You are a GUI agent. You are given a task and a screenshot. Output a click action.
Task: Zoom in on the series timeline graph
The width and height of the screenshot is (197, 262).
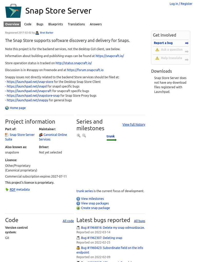(78, 136)
